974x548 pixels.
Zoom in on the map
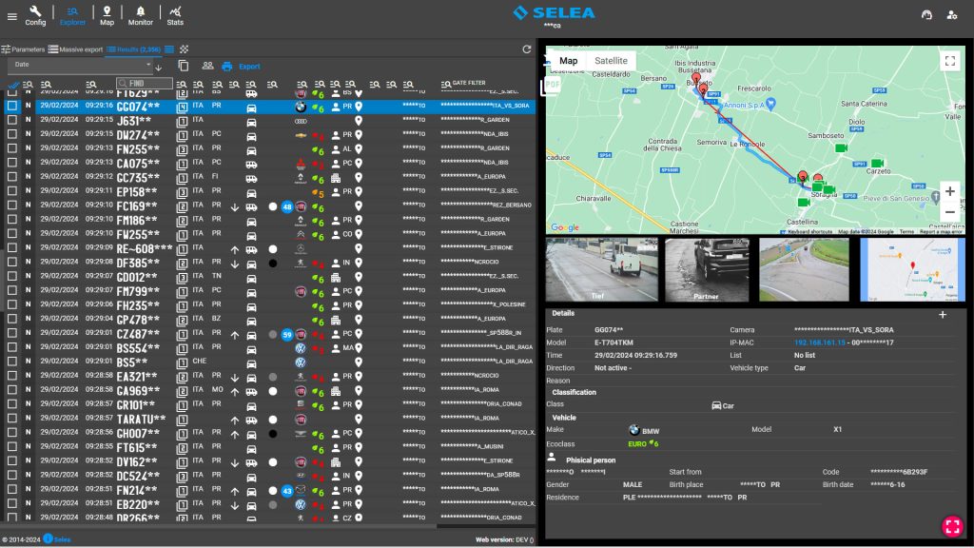[x=950, y=191]
